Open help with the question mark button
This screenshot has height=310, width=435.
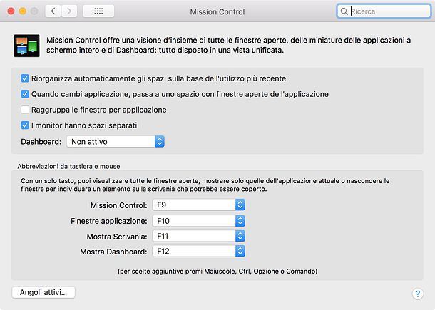click(x=418, y=294)
